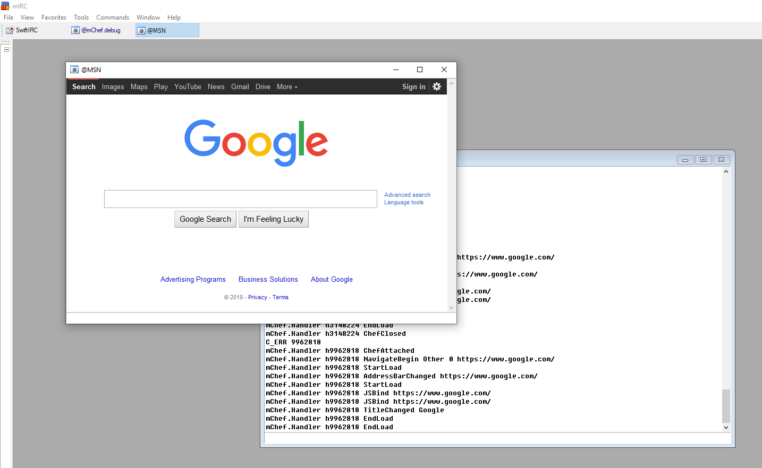Click the Language tools link
The width and height of the screenshot is (762, 468).
point(404,202)
